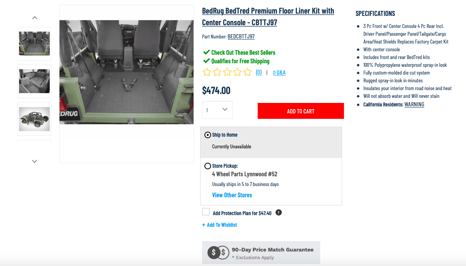
Task: Click the star rating icons
Action: click(227, 72)
